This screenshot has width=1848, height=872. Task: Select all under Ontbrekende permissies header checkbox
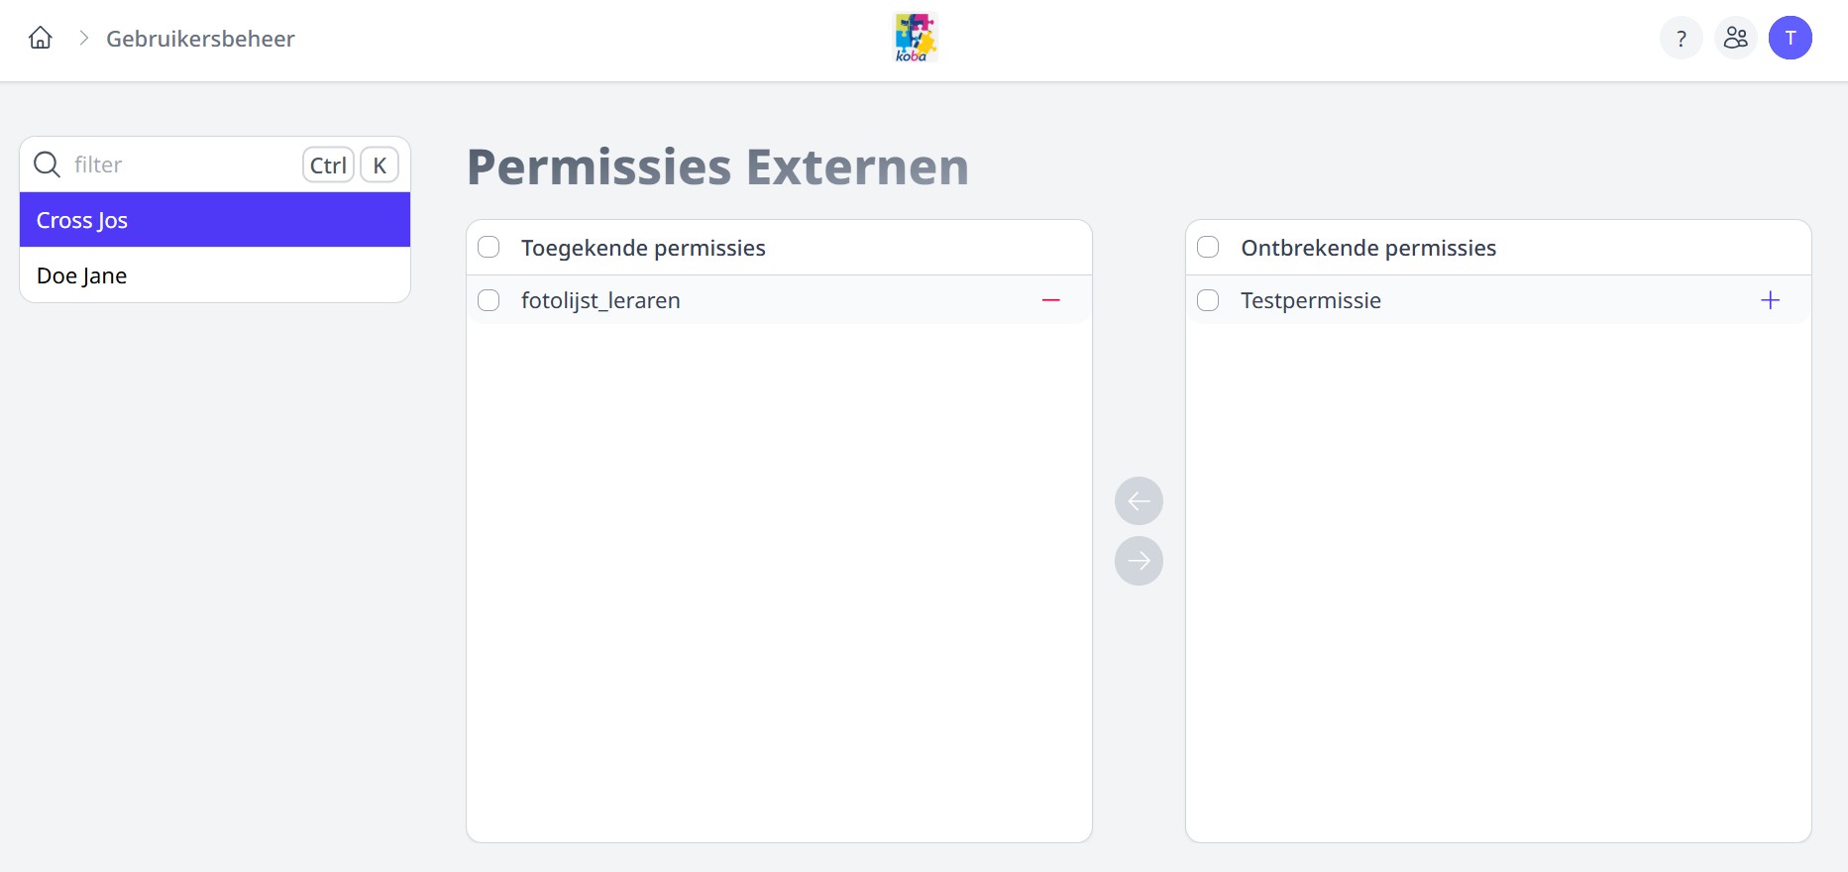[x=1208, y=247]
